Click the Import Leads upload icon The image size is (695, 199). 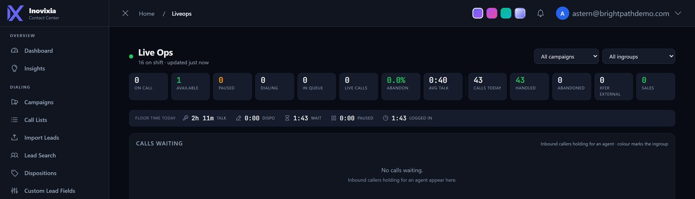(x=14, y=138)
